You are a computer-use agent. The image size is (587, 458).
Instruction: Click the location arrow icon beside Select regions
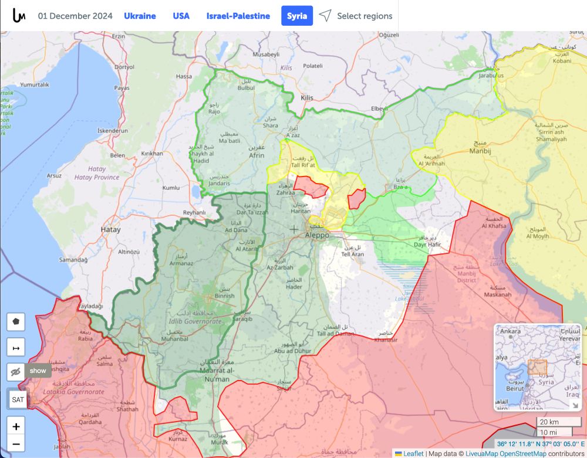pos(325,16)
